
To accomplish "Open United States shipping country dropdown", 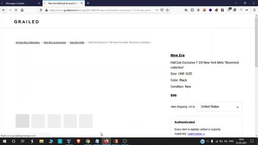I will (219, 107).
